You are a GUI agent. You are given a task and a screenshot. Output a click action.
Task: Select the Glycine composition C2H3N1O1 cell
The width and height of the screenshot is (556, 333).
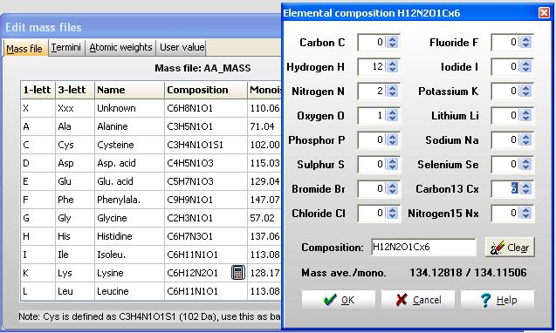(x=206, y=218)
